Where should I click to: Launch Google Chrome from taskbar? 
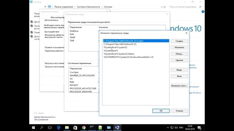pos(84,128)
